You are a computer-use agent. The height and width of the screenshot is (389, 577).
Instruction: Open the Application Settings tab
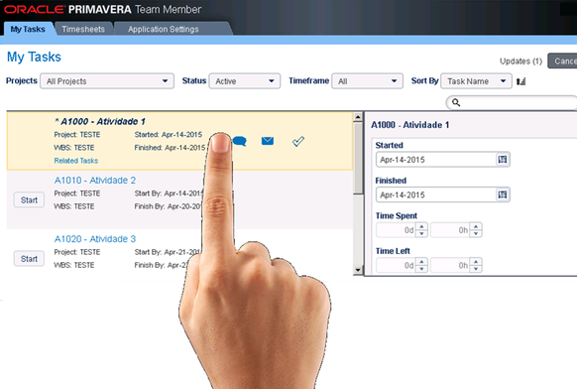[164, 29]
